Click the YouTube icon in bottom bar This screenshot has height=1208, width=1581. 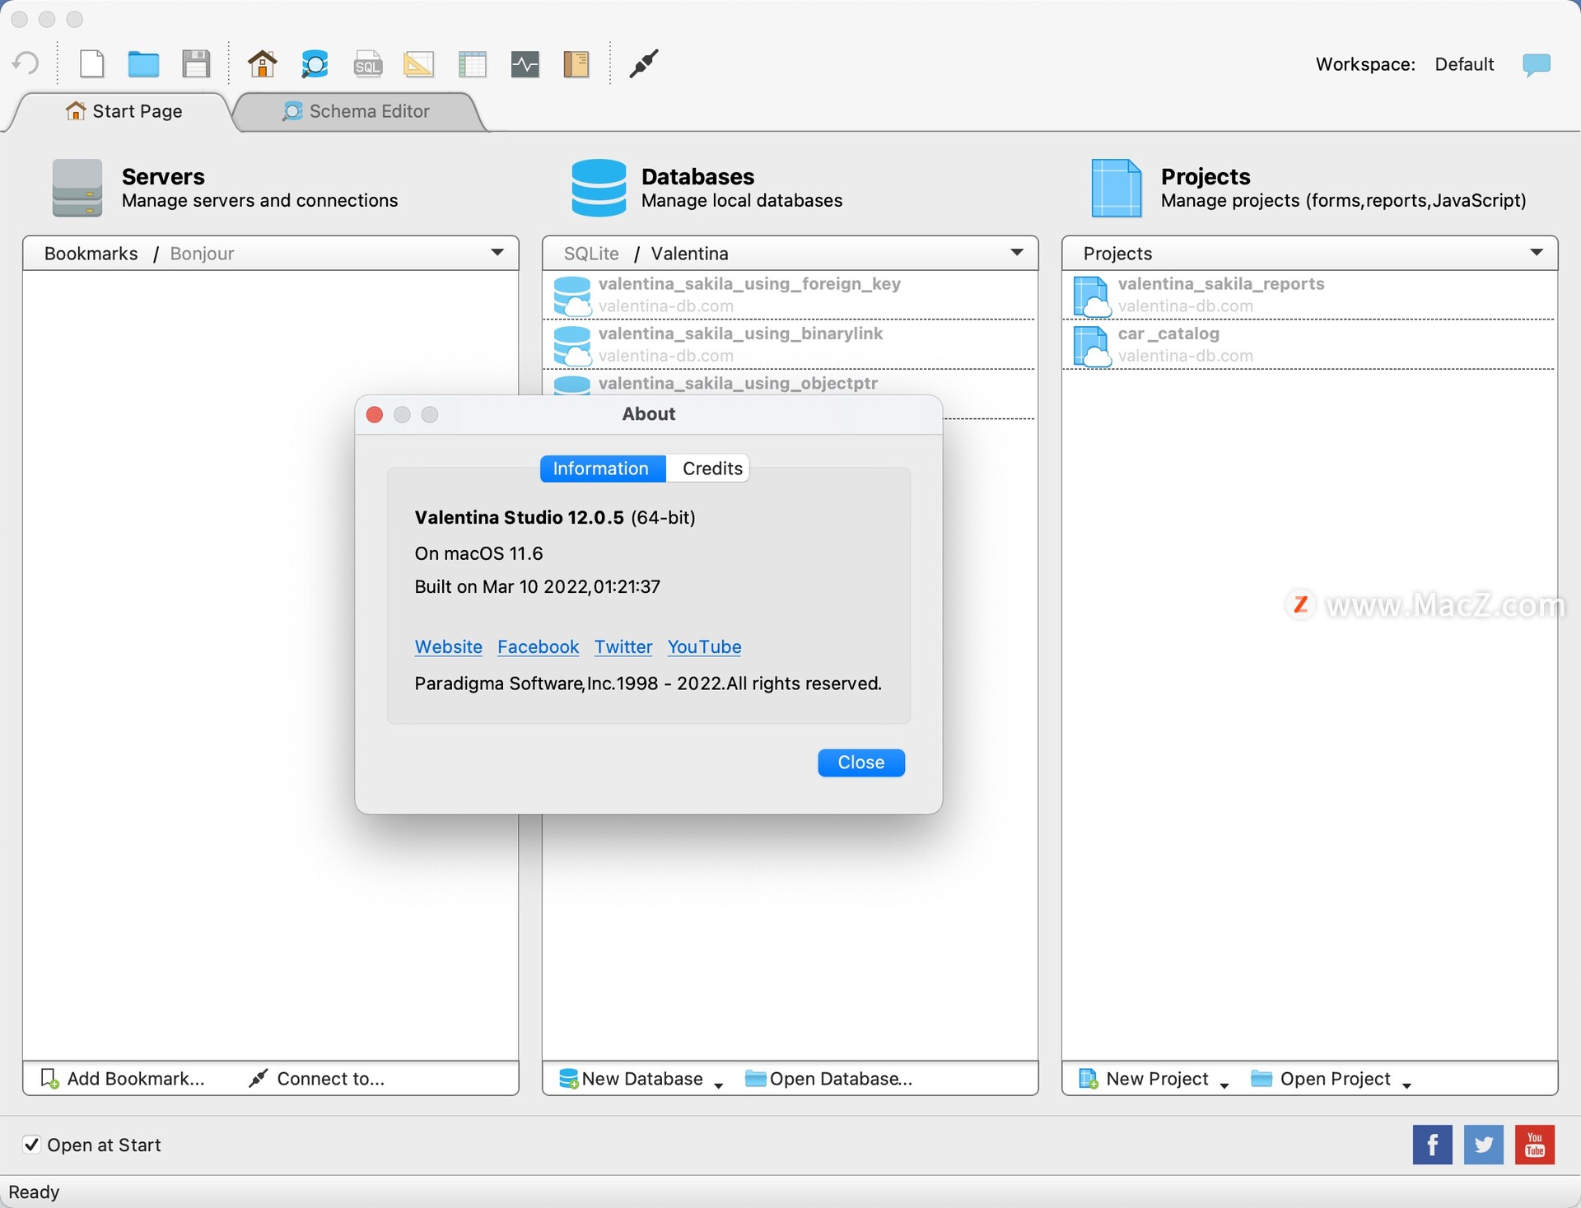1534,1145
